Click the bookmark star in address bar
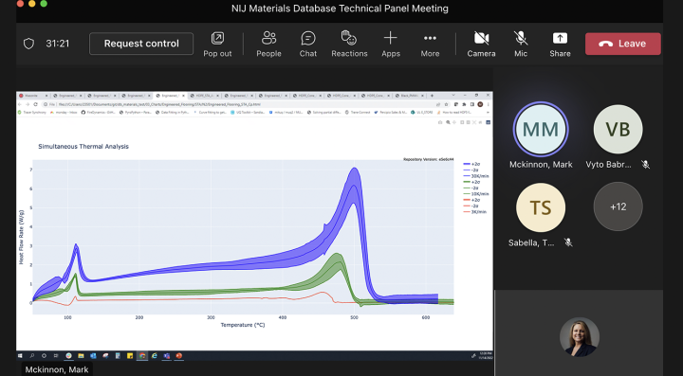The height and width of the screenshot is (376, 683). tap(447, 104)
